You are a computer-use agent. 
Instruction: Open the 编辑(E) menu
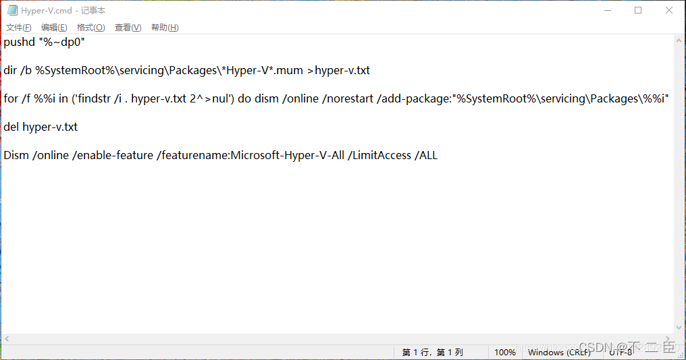(54, 28)
